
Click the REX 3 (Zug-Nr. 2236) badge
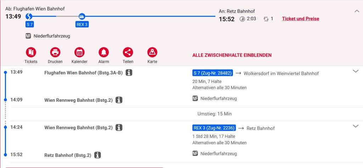(214, 128)
